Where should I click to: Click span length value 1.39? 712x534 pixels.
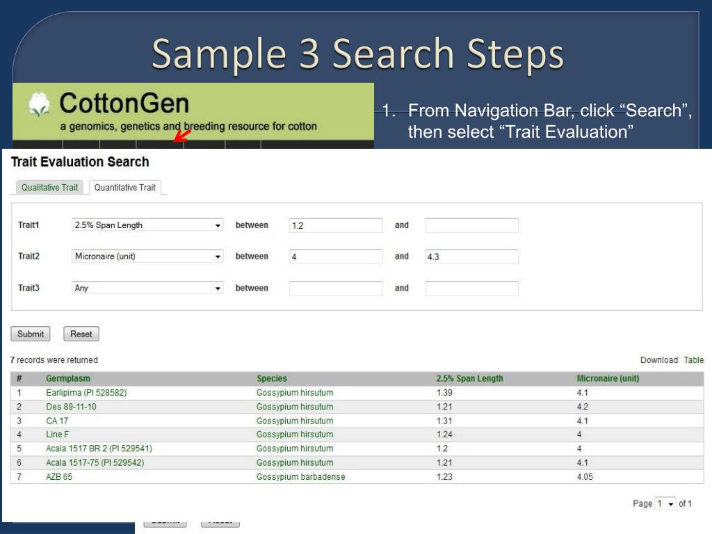point(444,392)
